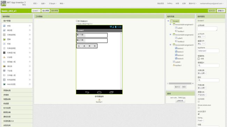Open help icon beside Button (按钮) palette item

click(x=30, y=26)
